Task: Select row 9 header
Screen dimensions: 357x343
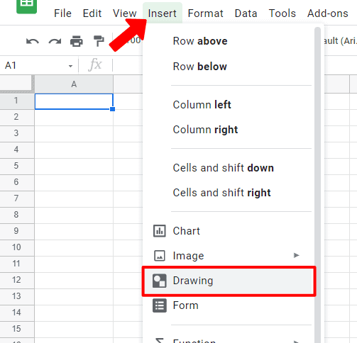Action: pos(16,231)
